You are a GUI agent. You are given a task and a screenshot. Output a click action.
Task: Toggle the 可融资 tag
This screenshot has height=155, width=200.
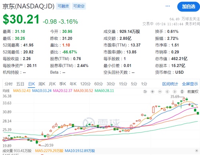pyautogui.click(x=63, y=6)
